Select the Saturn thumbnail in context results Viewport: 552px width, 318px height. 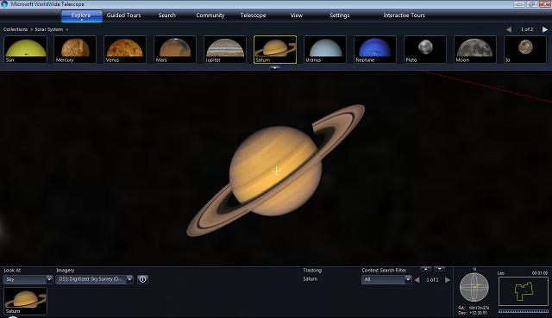(25, 301)
